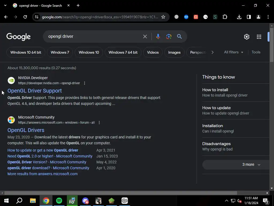The width and height of the screenshot is (274, 206).
Task: Expand the Disadvantages topic
Action: [236, 146]
